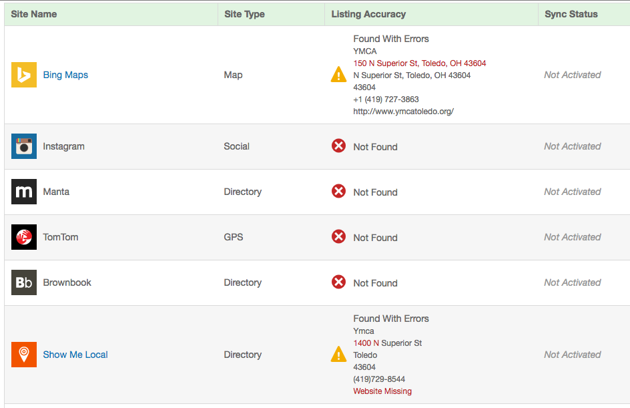630x408 pixels.
Task: Click the GPS site type cell
Action: click(234, 237)
